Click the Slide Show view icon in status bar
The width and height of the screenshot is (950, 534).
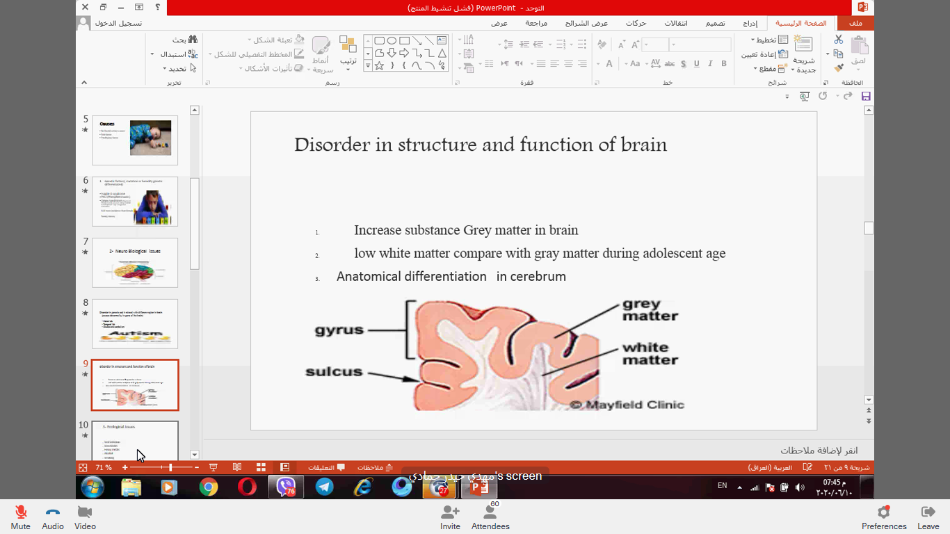tap(214, 467)
